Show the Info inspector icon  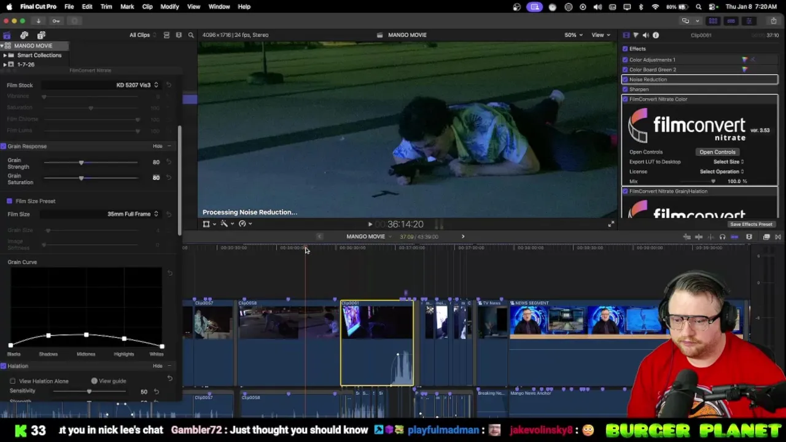click(656, 35)
